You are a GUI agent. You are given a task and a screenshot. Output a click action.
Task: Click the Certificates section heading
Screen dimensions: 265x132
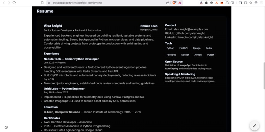(x=52, y=118)
